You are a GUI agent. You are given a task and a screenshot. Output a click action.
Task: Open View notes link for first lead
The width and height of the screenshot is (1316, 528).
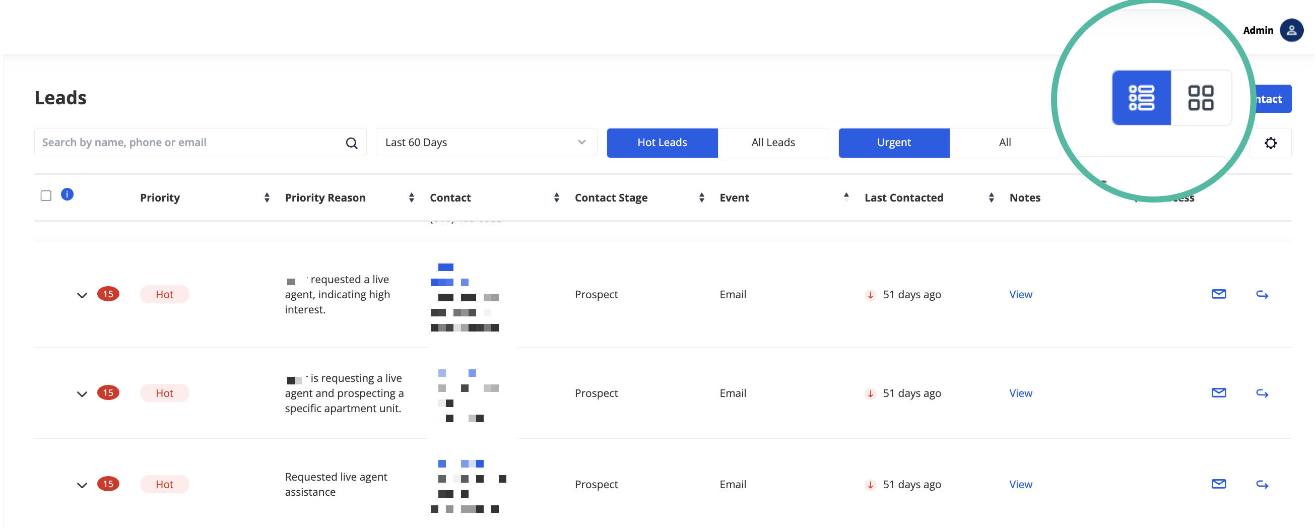pos(1020,295)
